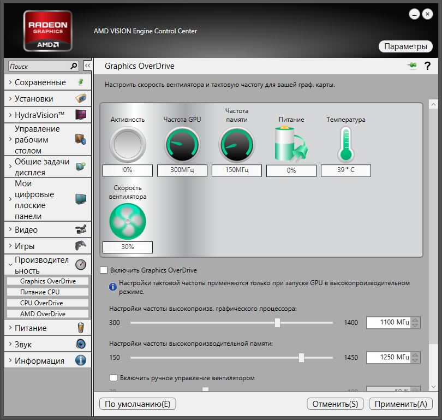Click the Частота GPU gauge

(x=182, y=144)
